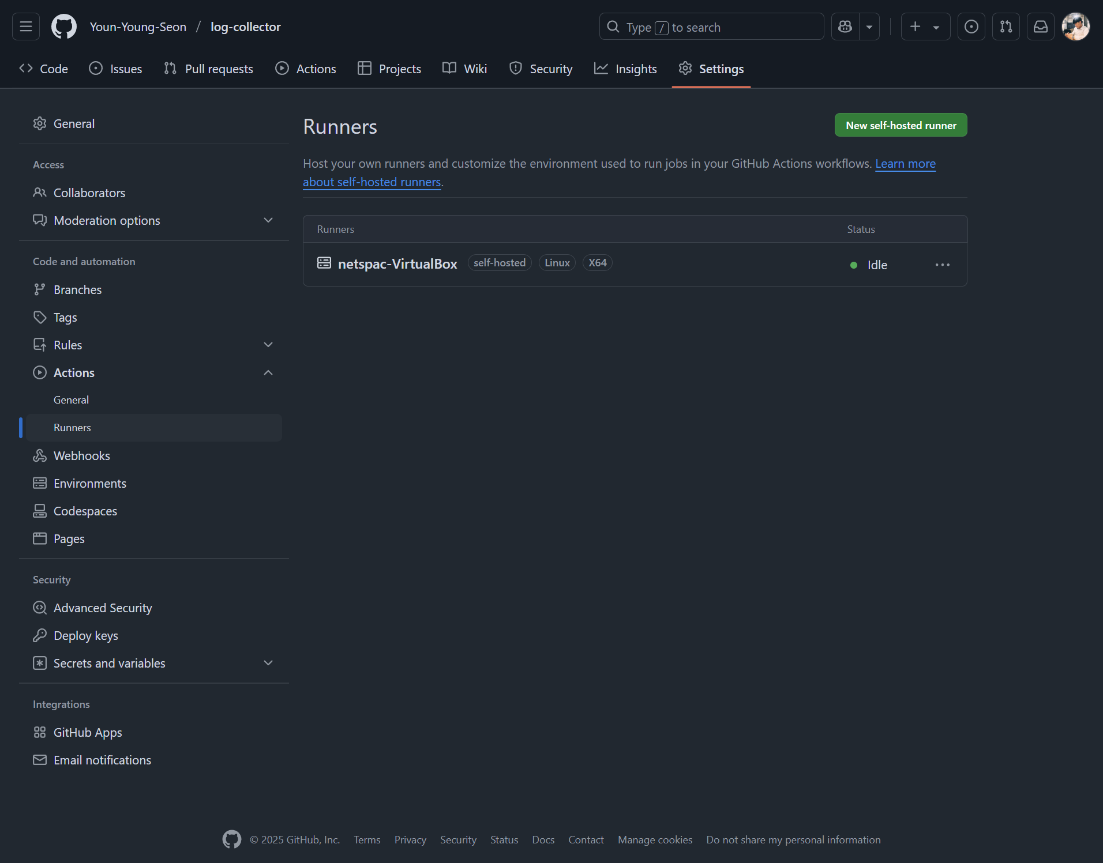
Task: Switch to the Wiki tab
Action: tap(465, 69)
